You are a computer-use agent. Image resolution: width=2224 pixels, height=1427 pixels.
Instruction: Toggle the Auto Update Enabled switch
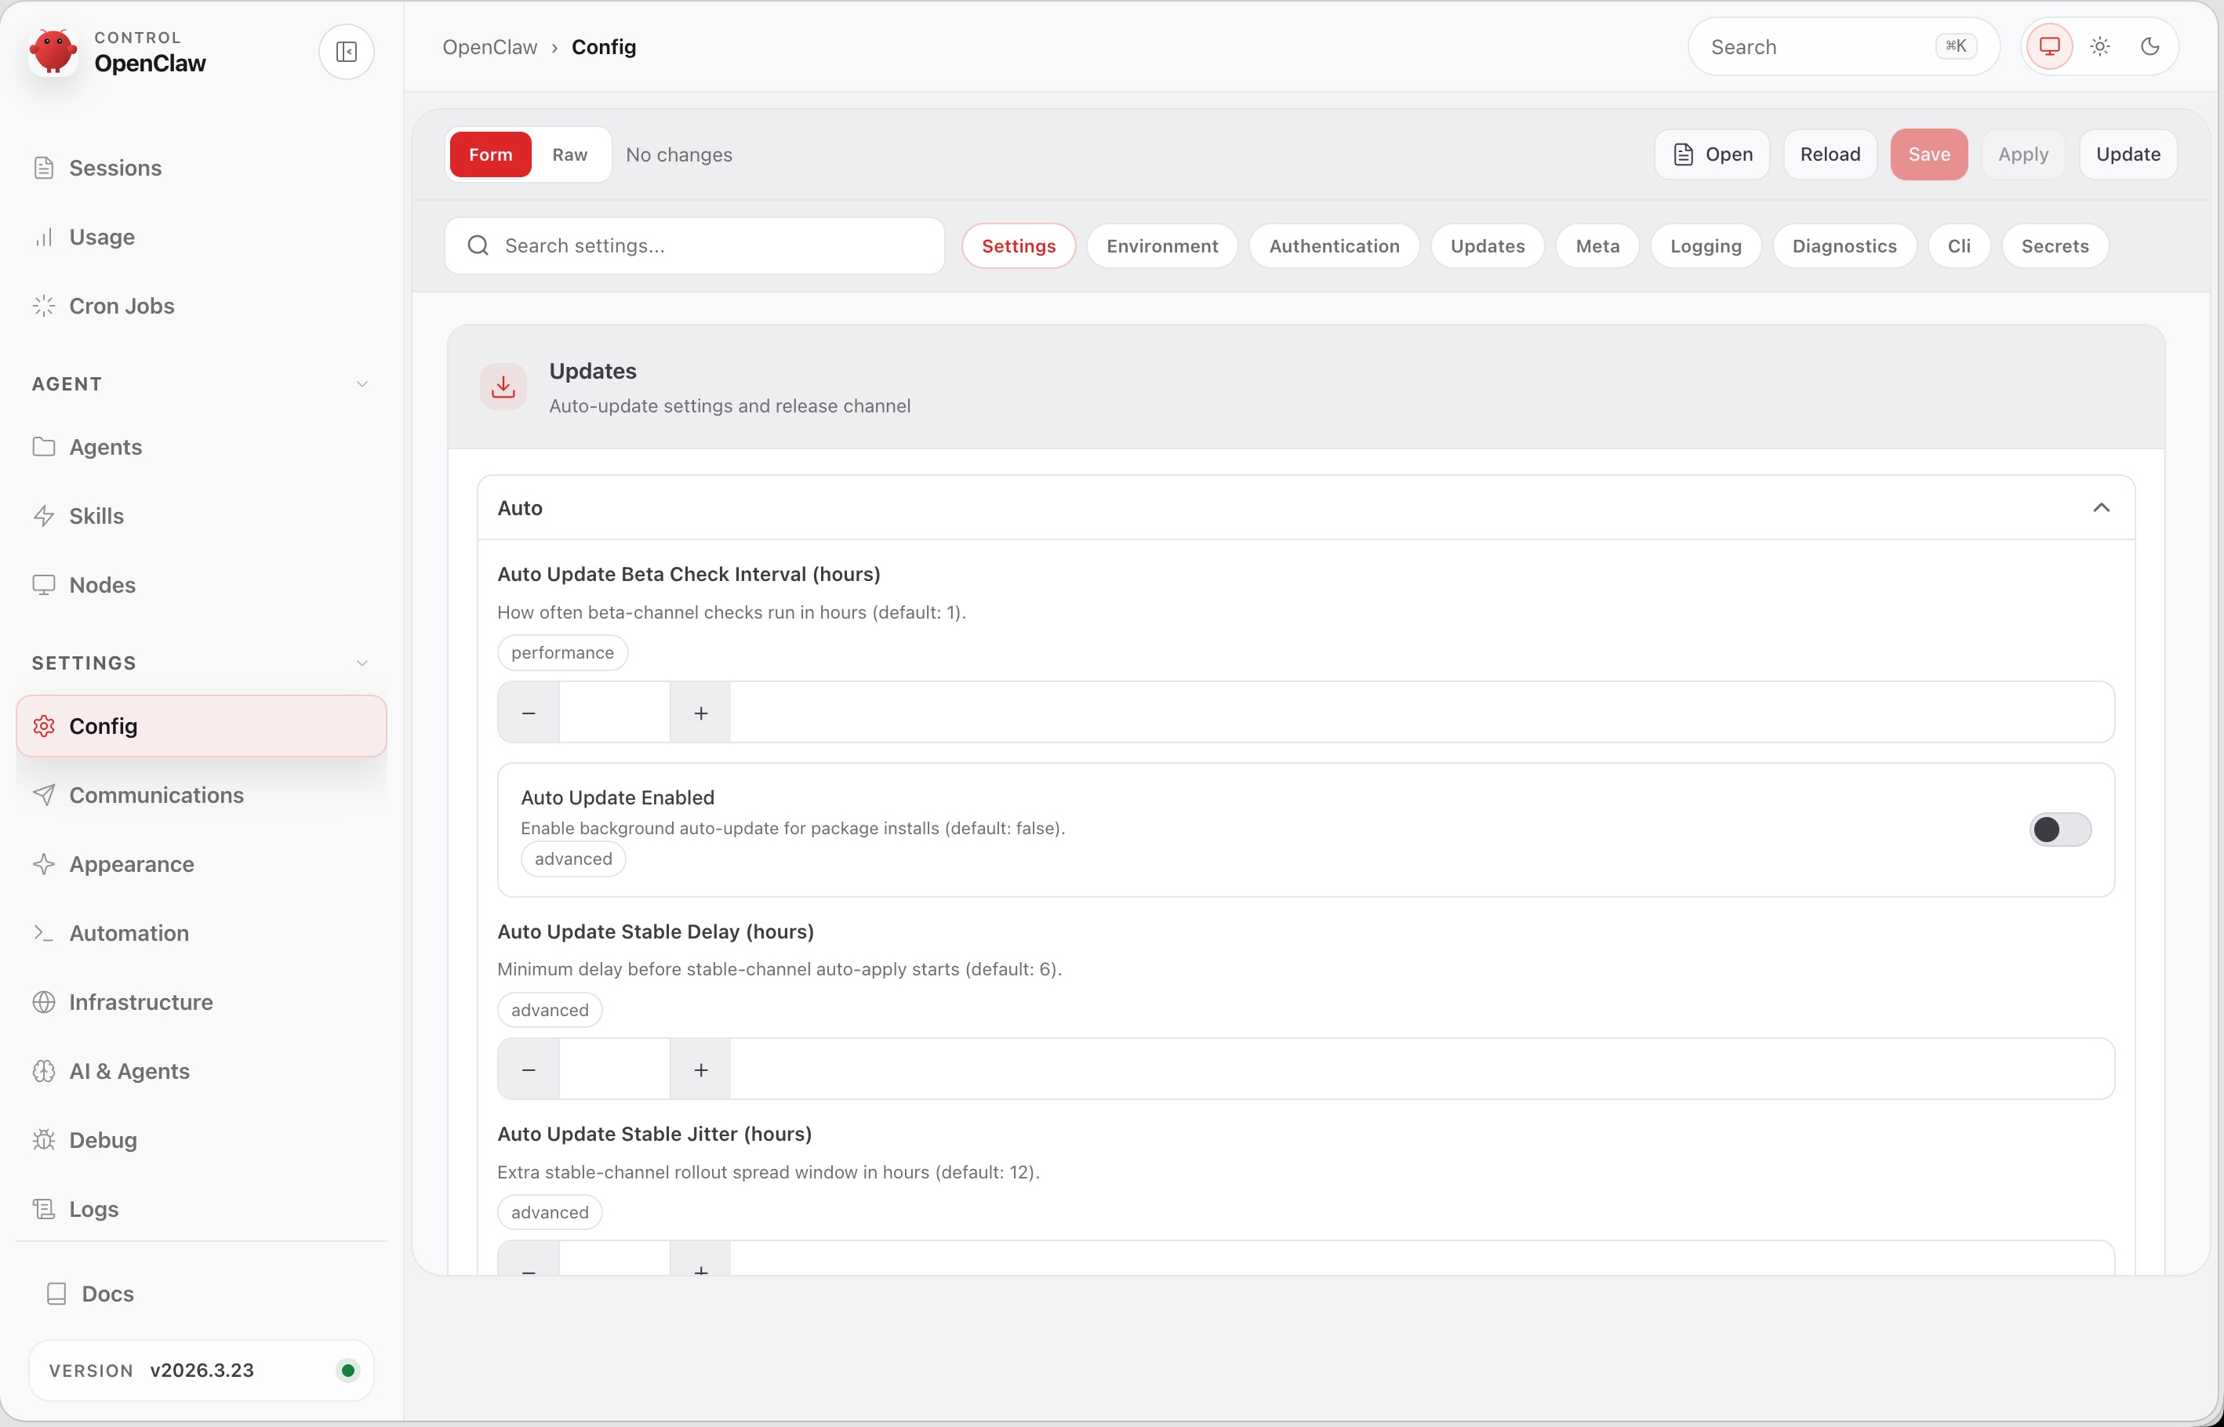[x=2060, y=830]
